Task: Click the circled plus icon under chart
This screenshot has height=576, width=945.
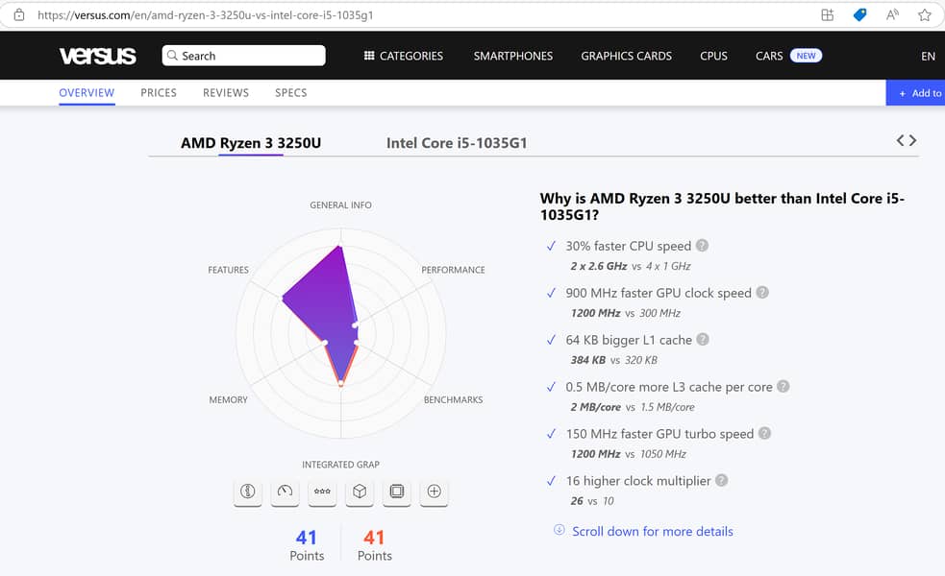Action: point(434,492)
